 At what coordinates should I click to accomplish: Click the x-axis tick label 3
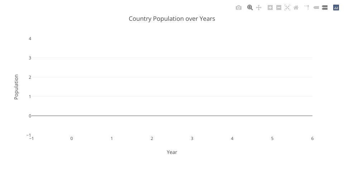click(192, 139)
